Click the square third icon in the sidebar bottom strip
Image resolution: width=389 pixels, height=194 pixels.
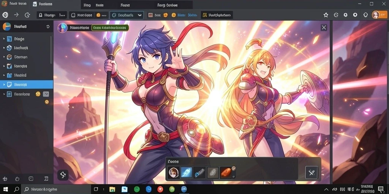tap(31, 179)
